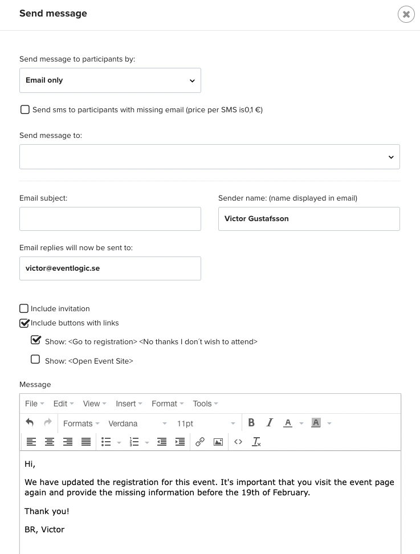Open the Formats dropdown
The width and height of the screenshot is (420, 554).
(81, 423)
